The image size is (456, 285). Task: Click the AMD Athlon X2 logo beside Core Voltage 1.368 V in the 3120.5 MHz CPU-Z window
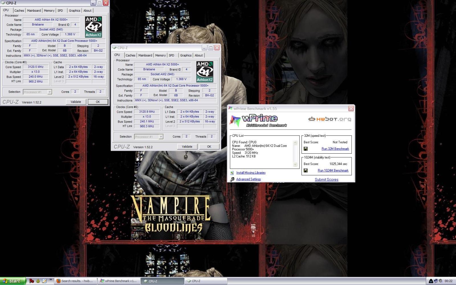[93, 27]
